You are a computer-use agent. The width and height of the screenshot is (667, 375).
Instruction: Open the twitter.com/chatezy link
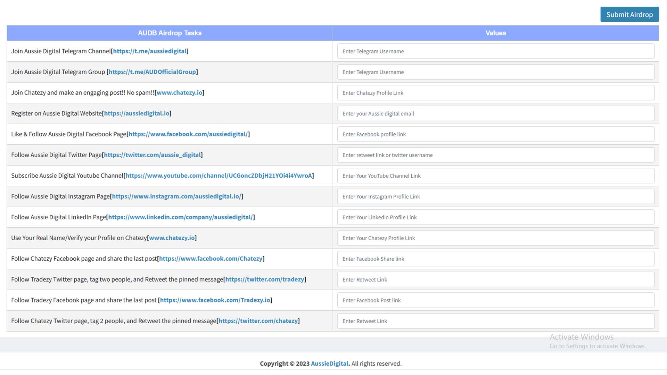[258, 321]
